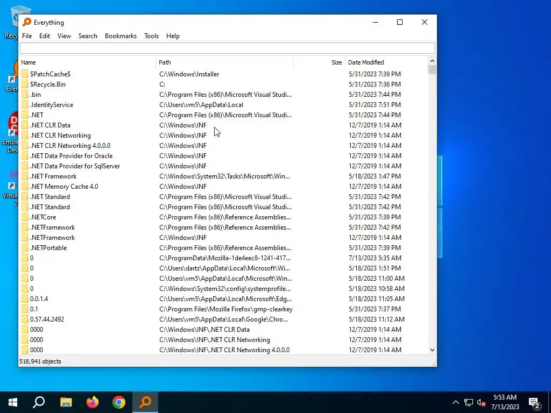Open the notifications action center
551x413 pixels.
tap(534, 403)
